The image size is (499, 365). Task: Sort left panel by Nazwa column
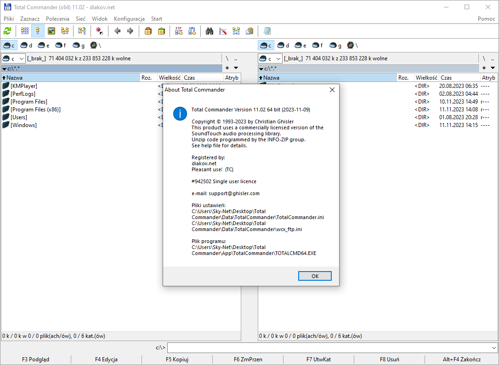pos(70,78)
